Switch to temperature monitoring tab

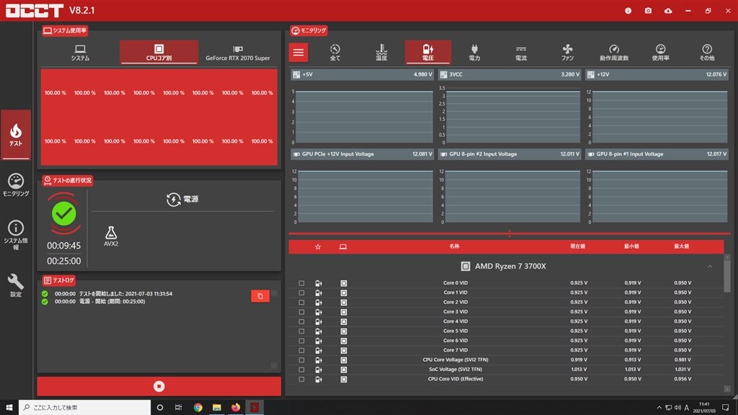click(381, 52)
